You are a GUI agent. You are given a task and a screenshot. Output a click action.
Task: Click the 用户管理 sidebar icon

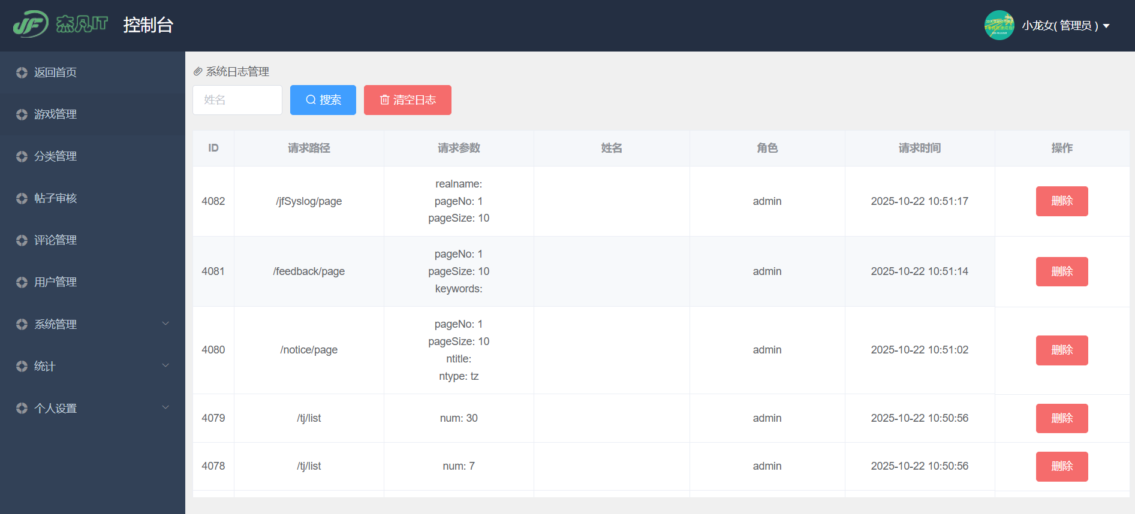click(22, 282)
